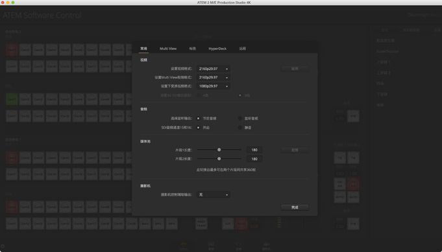
Task: Open the 媒体 page icon in the bottom bar
Action: 211,246
